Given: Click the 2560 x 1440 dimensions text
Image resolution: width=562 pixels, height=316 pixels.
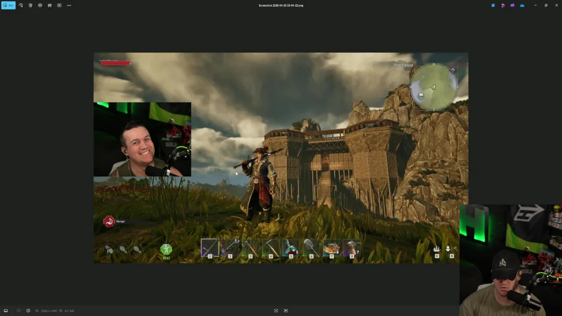Looking at the screenshot, I should (49, 311).
